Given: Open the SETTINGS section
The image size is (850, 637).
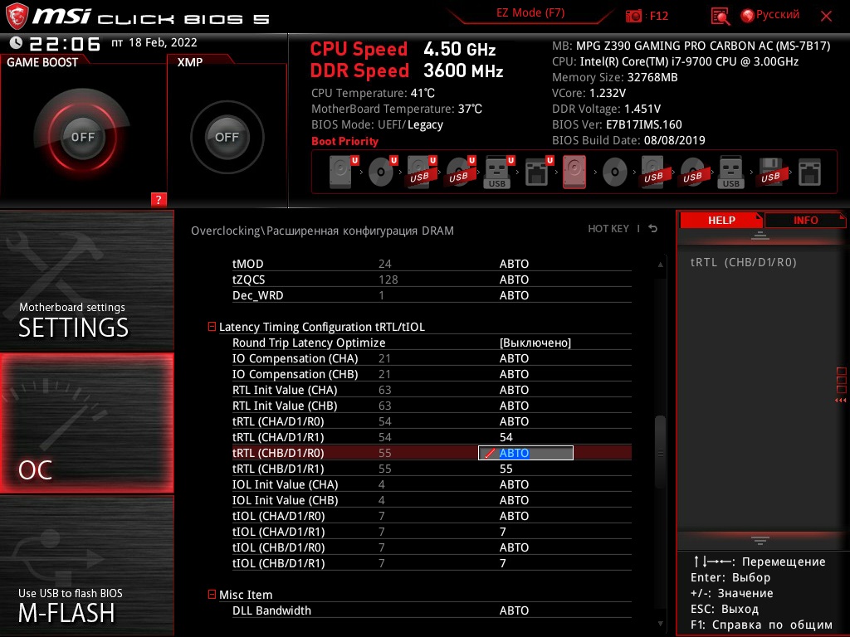Looking at the screenshot, I should tap(86, 280).
